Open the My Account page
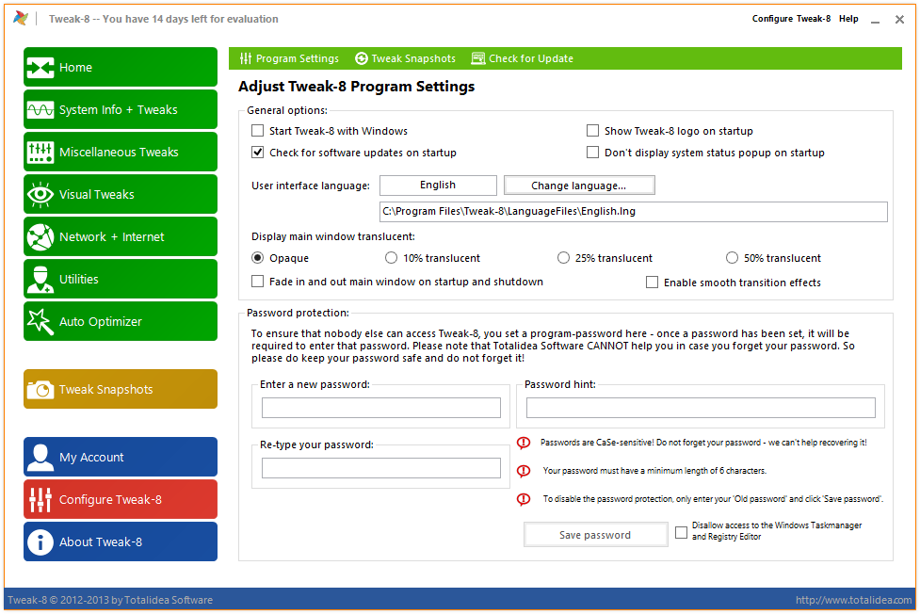Image resolution: width=920 pixels, height=614 pixels. coord(121,458)
